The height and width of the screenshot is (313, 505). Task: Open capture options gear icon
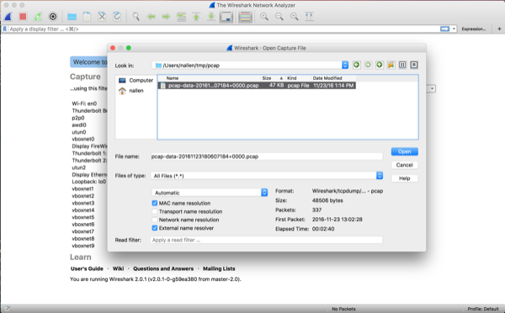click(x=53, y=17)
